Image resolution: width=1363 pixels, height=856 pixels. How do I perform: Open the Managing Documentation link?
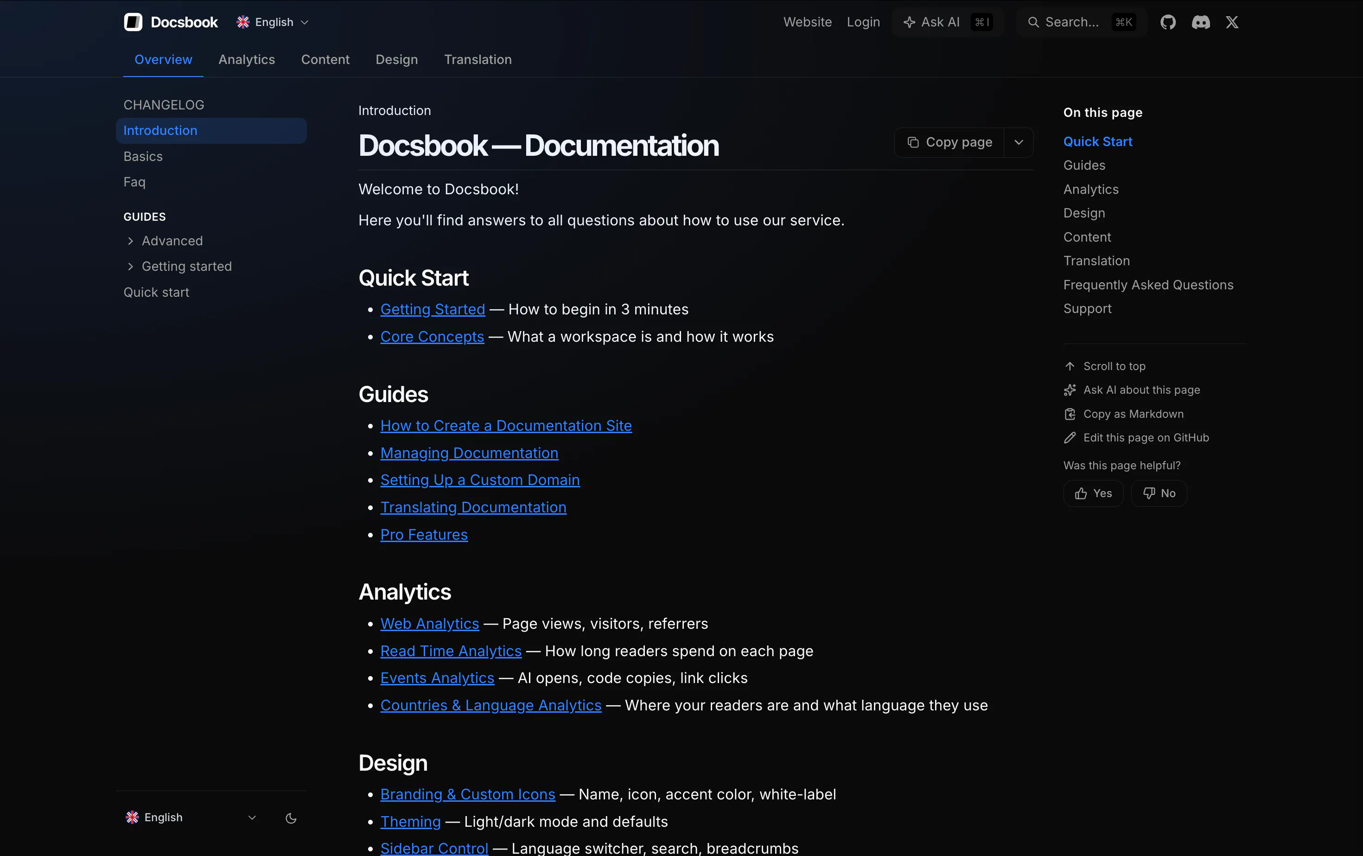(469, 453)
